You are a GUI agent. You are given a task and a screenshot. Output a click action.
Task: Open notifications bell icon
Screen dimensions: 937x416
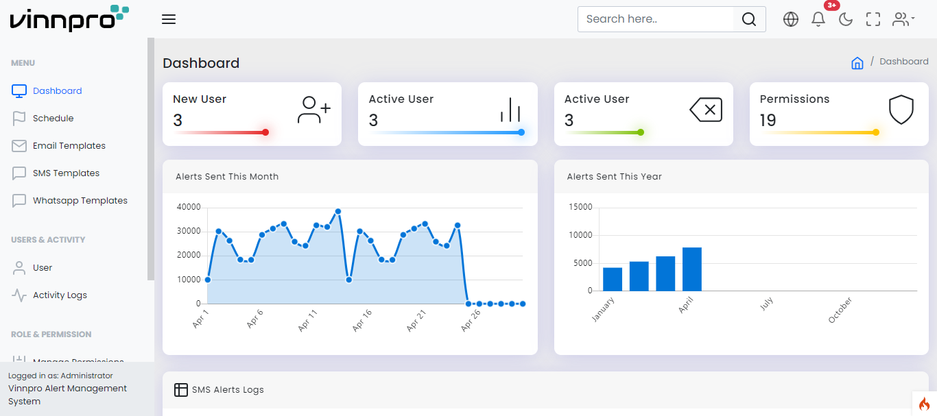pos(818,19)
